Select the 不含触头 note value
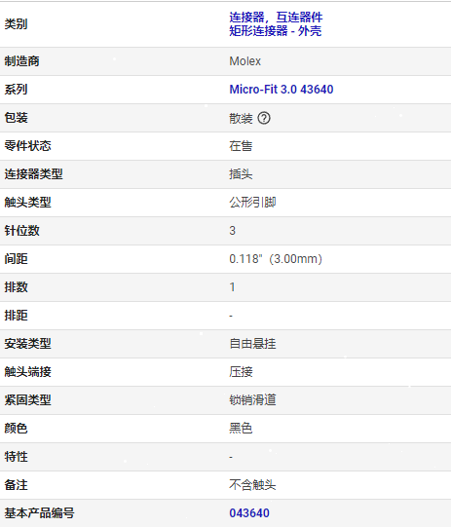 (252, 485)
